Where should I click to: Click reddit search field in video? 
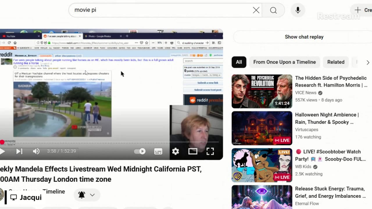(x=203, y=61)
